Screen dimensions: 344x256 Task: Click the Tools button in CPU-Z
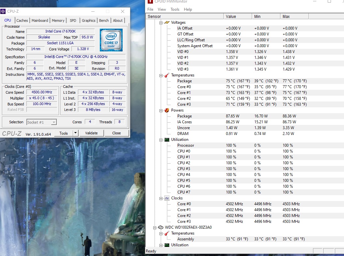tap(63, 133)
